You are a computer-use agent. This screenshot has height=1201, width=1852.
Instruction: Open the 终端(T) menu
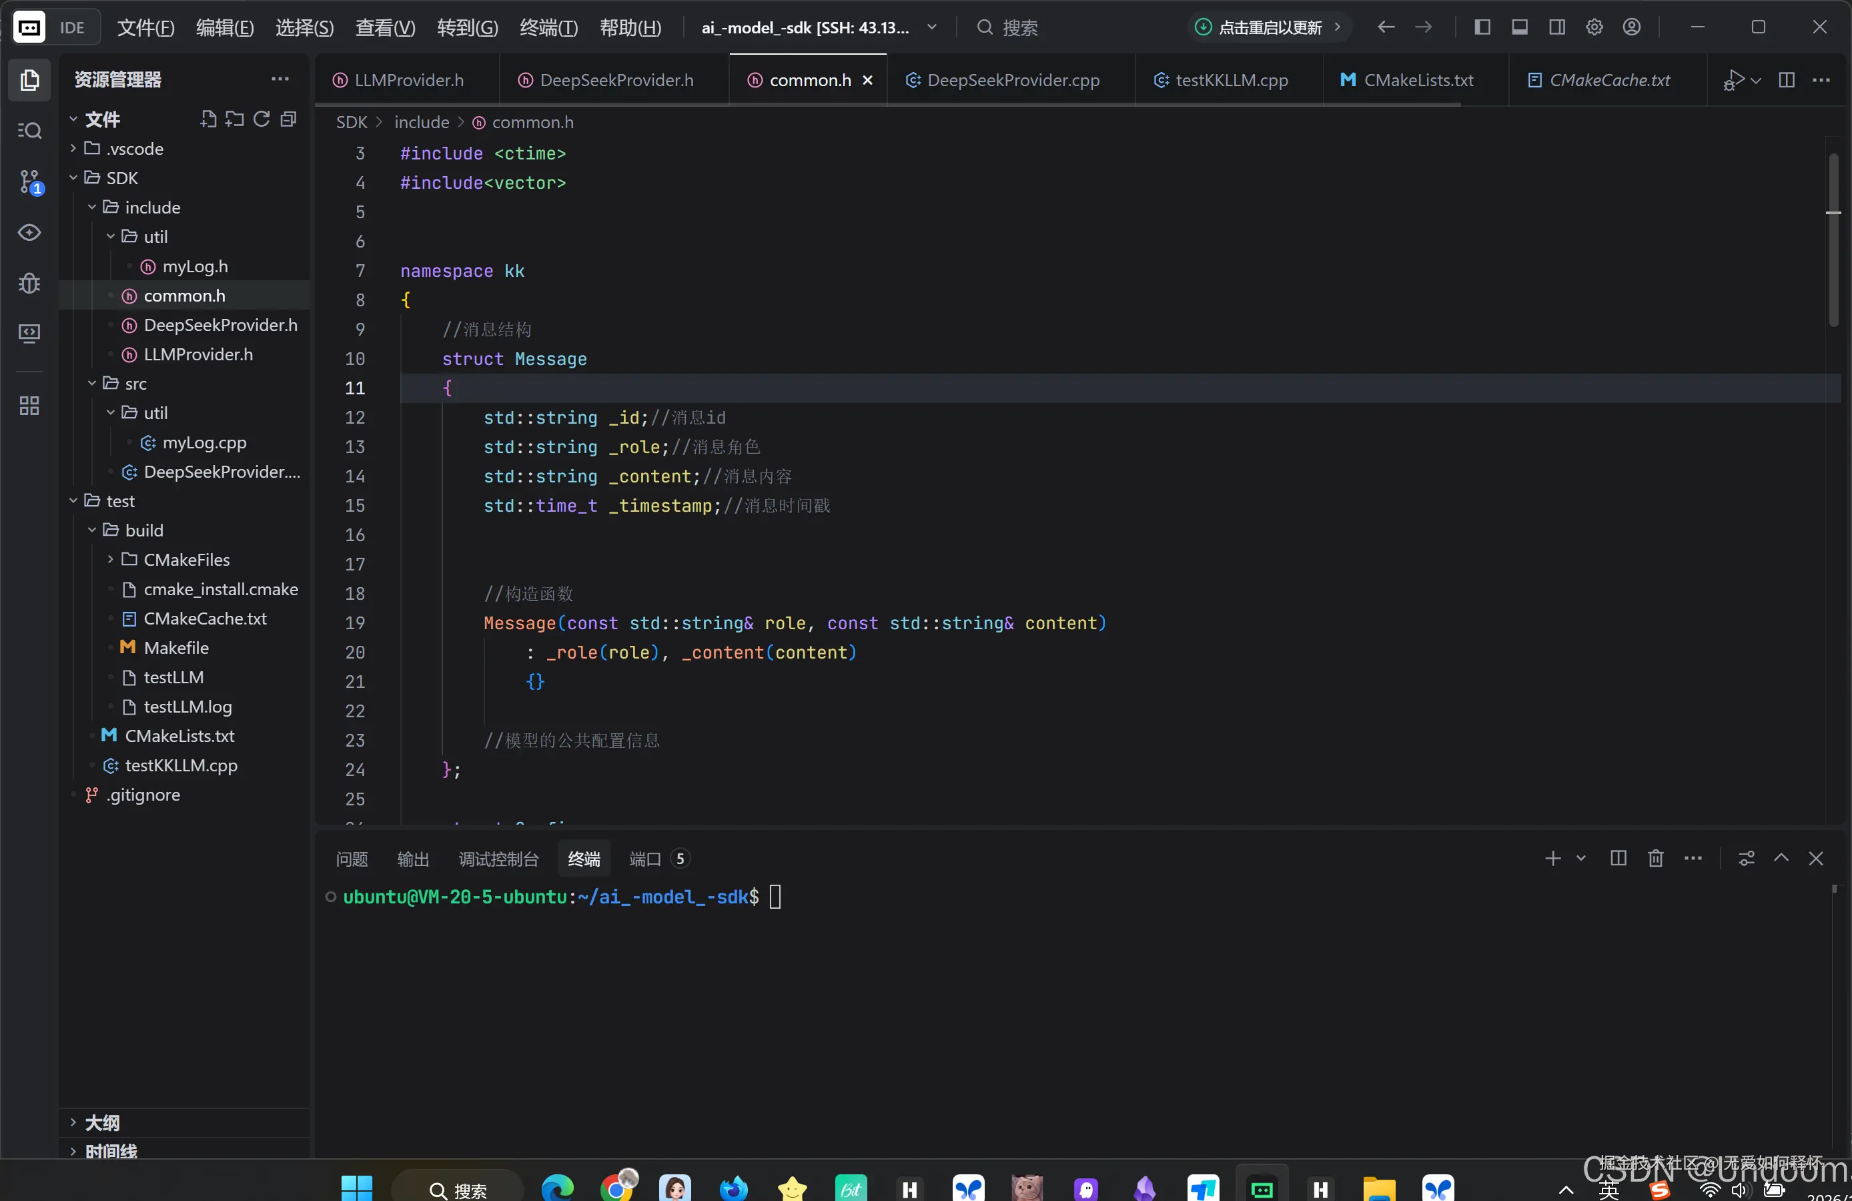pos(548,27)
